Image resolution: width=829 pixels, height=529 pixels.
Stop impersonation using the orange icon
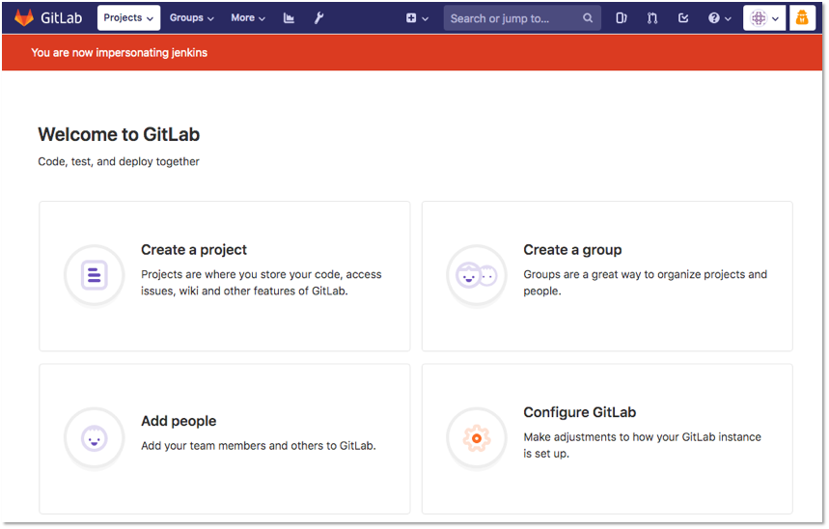(x=802, y=18)
